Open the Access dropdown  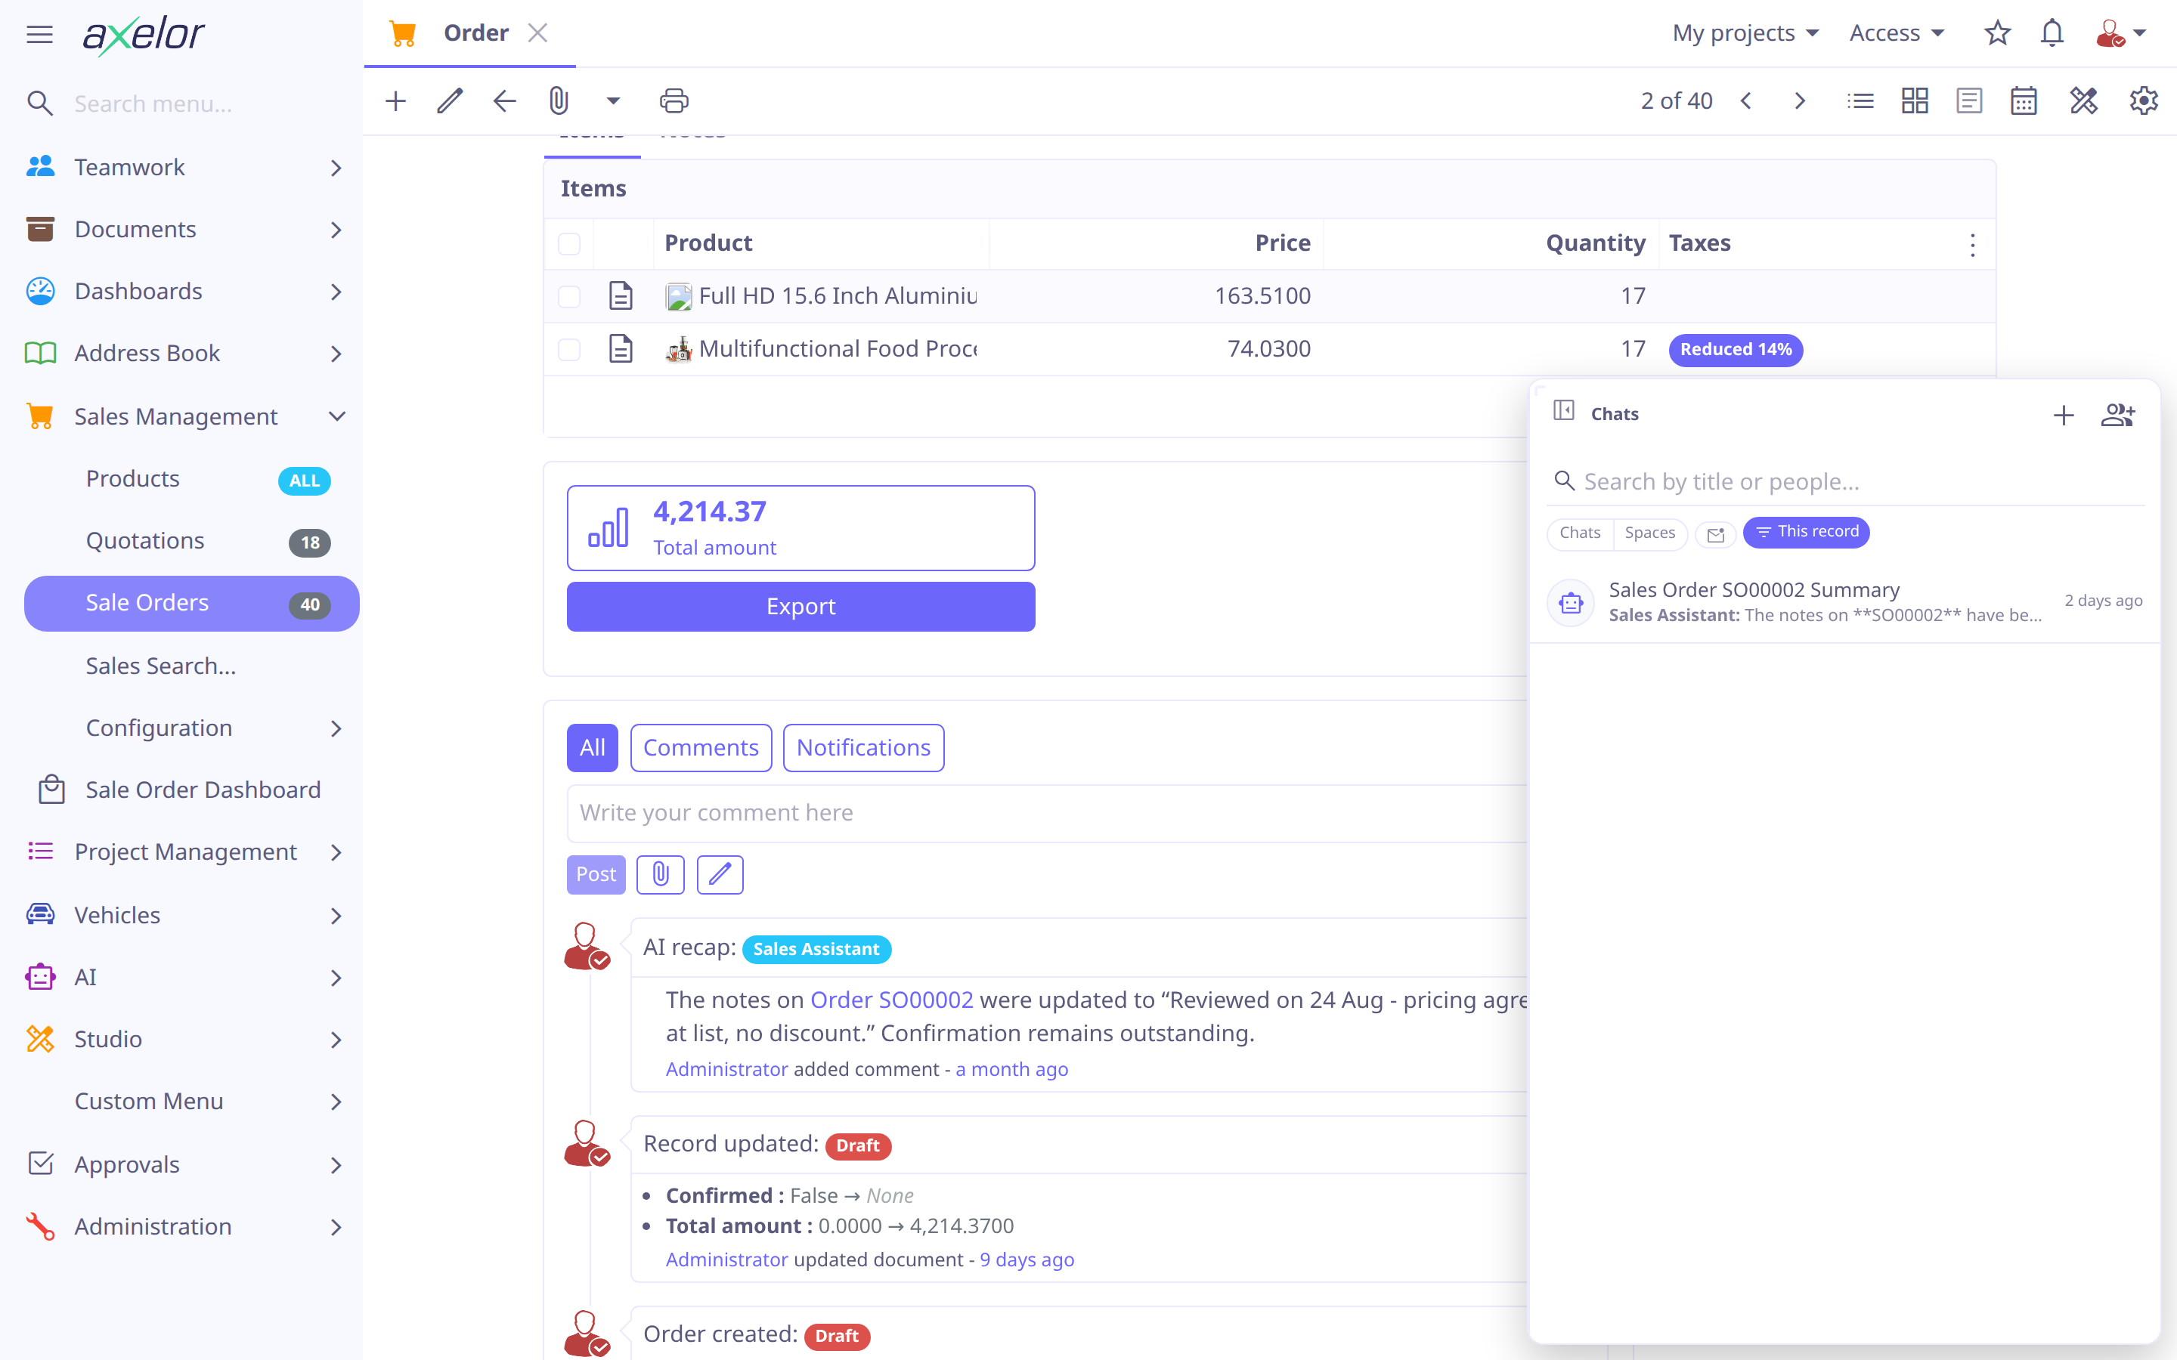click(1897, 33)
